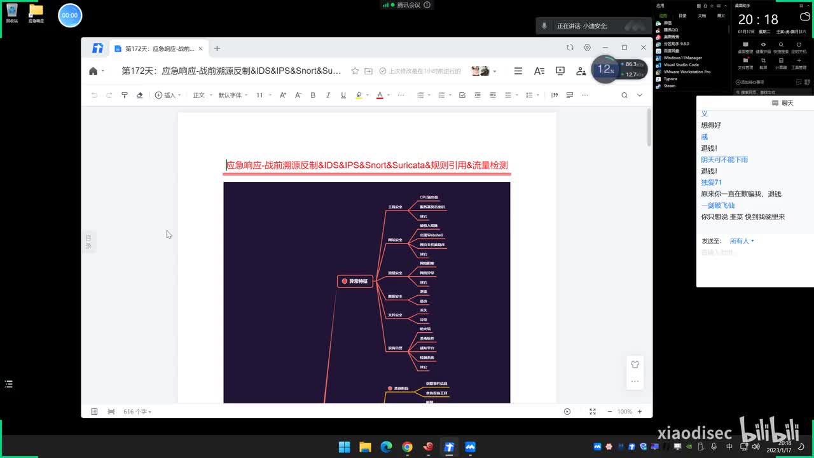The height and width of the screenshot is (458, 814).
Task: Select the 文档 tab in apps panel
Action: pos(702,16)
